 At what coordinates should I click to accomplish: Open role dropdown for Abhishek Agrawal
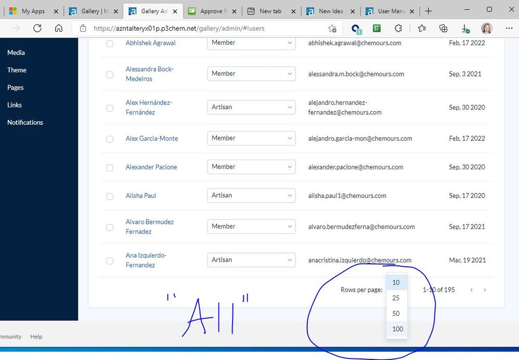(x=251, y=43)
